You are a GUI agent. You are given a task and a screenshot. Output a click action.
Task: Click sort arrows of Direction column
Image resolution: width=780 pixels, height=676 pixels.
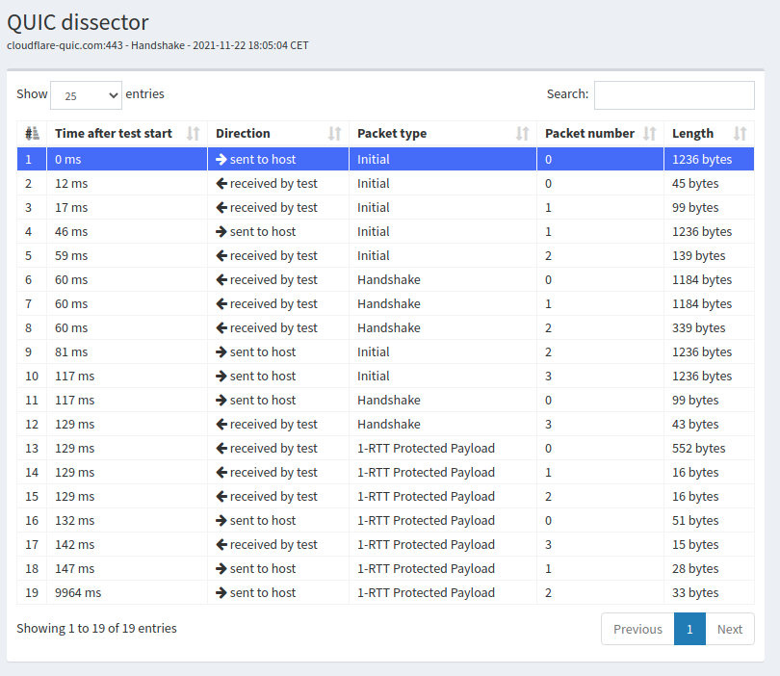[335, 133]
